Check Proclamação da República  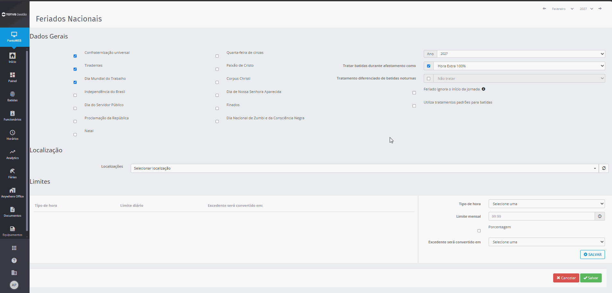pos(75,121)
